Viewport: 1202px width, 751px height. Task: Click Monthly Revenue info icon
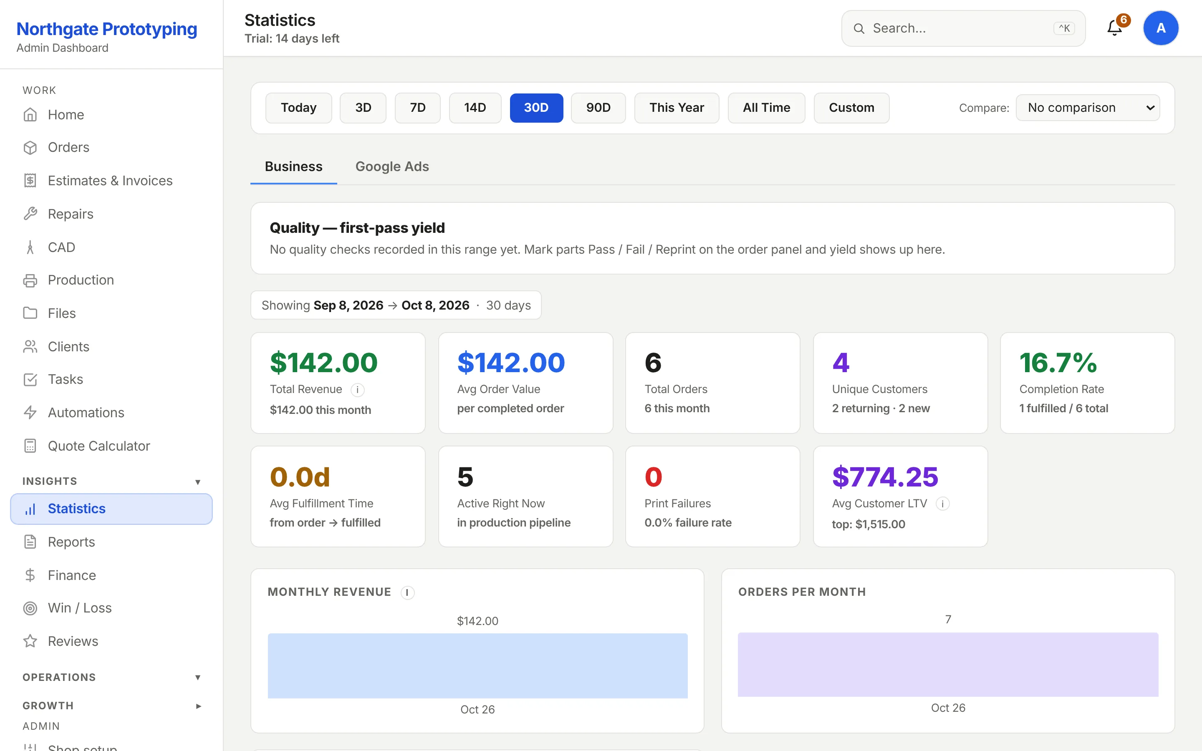[408, 592]
